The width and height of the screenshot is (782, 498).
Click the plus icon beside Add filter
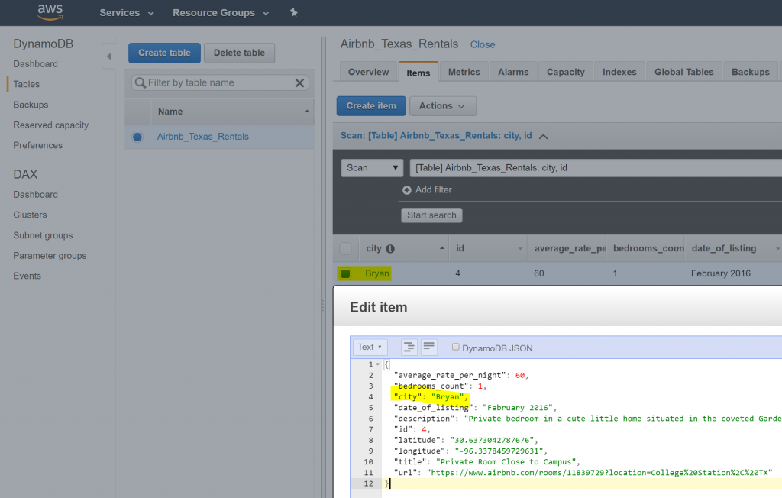(407, 190)
